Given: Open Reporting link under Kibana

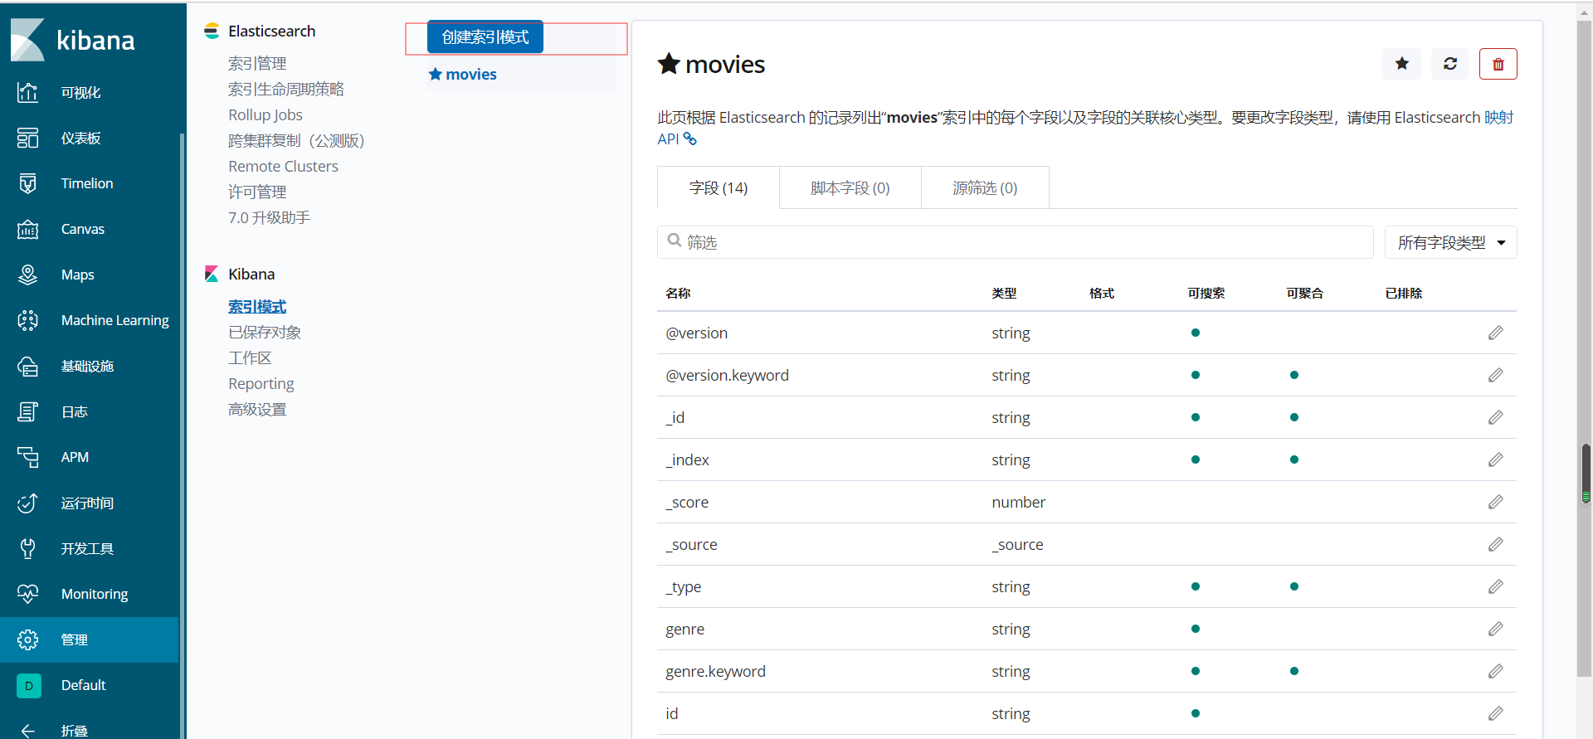Looking at the screenshot, I should (x=261, y=383).
